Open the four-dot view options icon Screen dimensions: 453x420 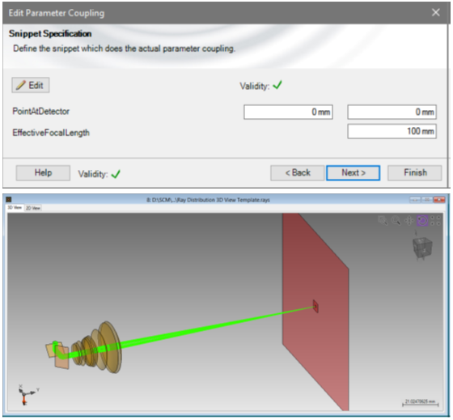[435, 221]
